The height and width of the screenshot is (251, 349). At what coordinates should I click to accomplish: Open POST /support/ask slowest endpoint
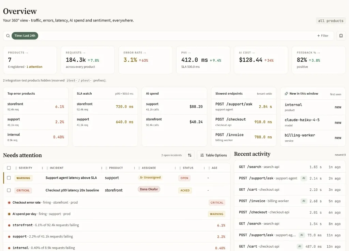[x=243, y=107]
